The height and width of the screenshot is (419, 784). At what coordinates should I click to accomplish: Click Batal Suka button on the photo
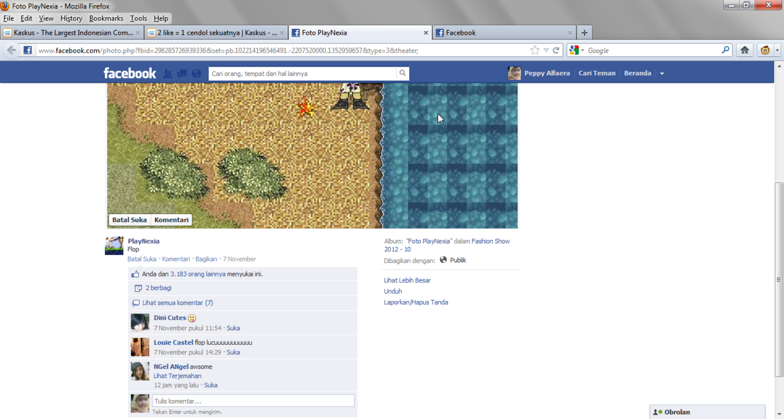point(129,220)
